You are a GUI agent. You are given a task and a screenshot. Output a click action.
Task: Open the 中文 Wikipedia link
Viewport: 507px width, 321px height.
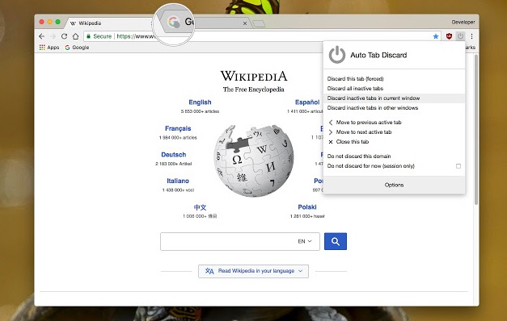click(200, 207)
